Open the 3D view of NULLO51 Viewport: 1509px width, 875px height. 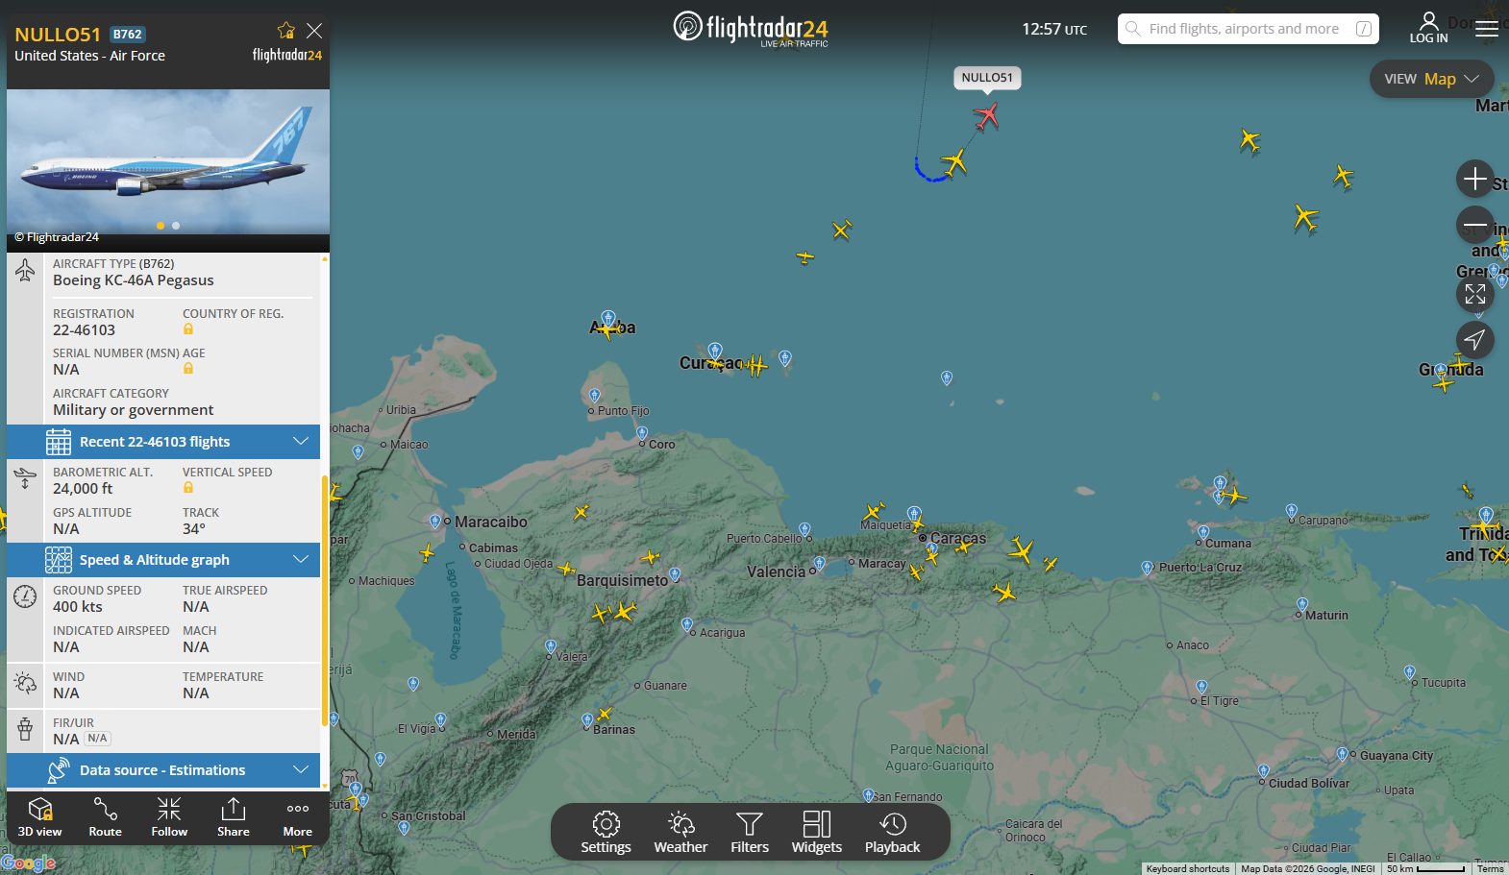[39, 817]
